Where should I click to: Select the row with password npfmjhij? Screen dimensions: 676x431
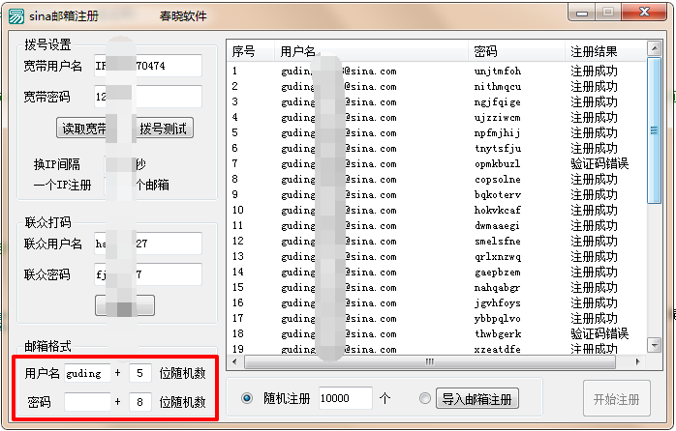coord(437,133)
